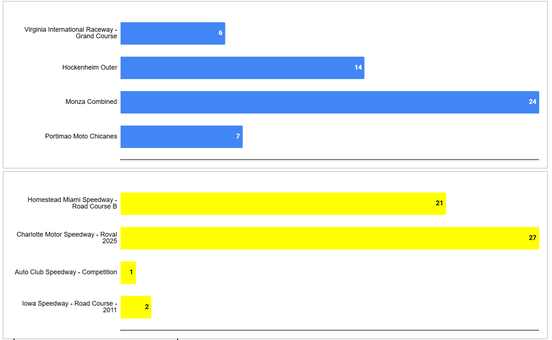Select the value 27 data label
This screenshot has height=340, width=552.
click(x=532, y=238)
